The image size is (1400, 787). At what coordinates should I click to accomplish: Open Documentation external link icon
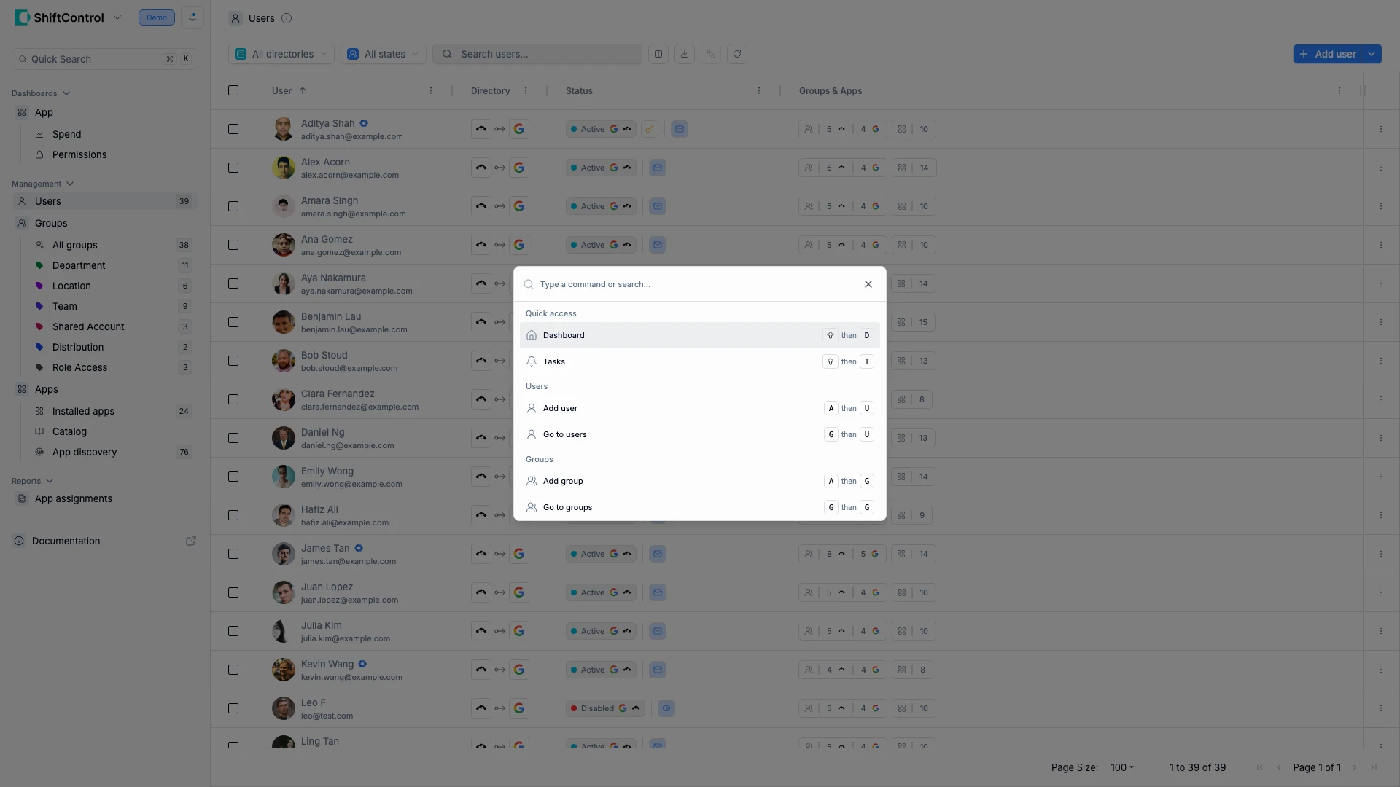tap(191, 541)
